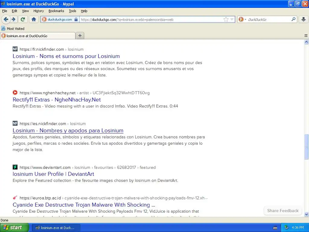This screenshot has width=309, height=232.
Task: Open the Windows start button
Action: pyautogui.click(x=14, y=227)
